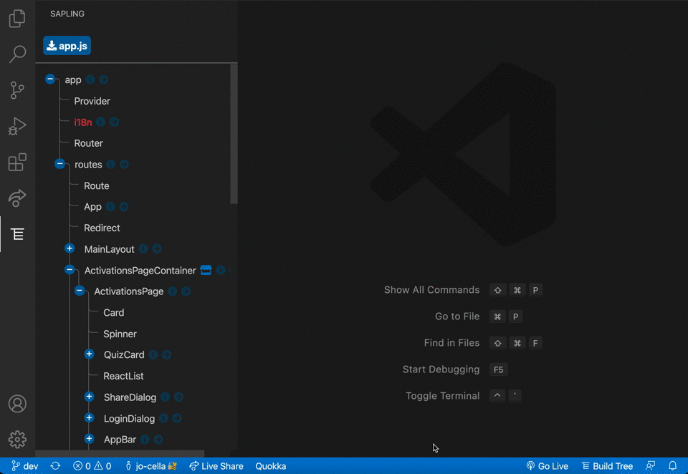Show info icon for QuizCard
Screen dimensions: 688x474
(153, 354)
